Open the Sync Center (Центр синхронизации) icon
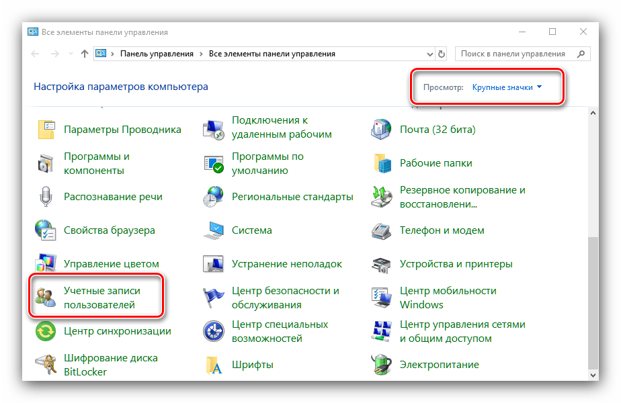This screenshot has width=621, height=403. pos(46,331)
